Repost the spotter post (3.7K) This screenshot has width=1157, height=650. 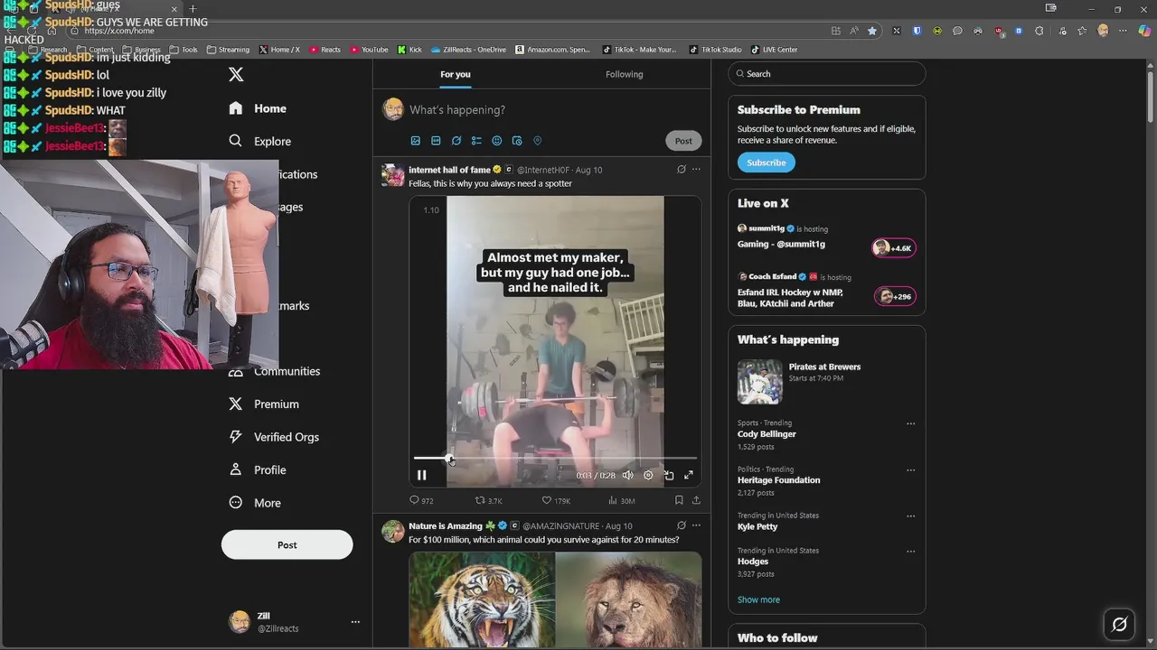(489, 500)
